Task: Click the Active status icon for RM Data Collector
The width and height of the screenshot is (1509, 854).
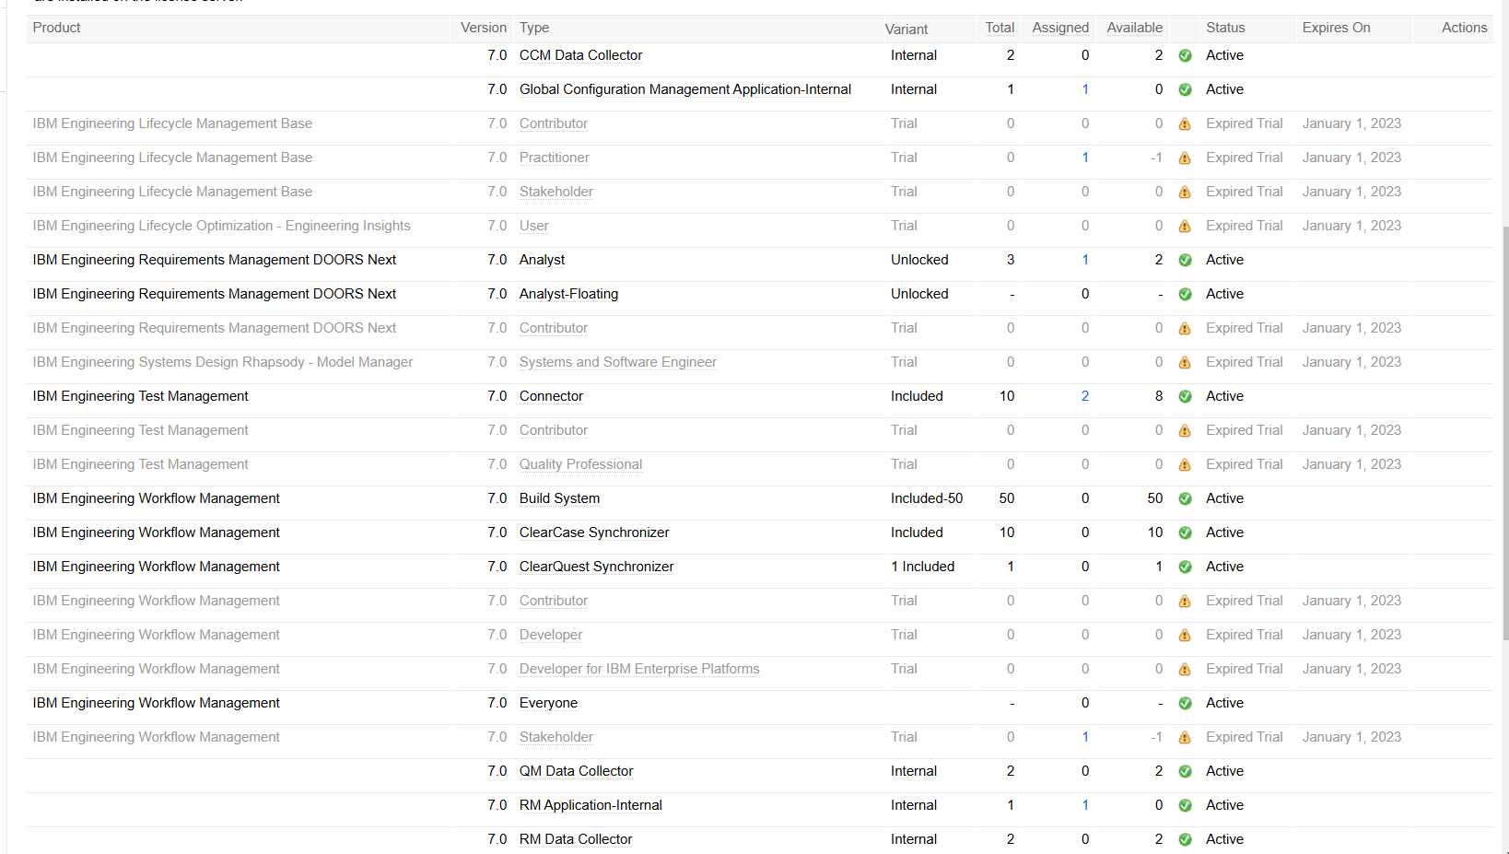Action: click(1186, 840)
